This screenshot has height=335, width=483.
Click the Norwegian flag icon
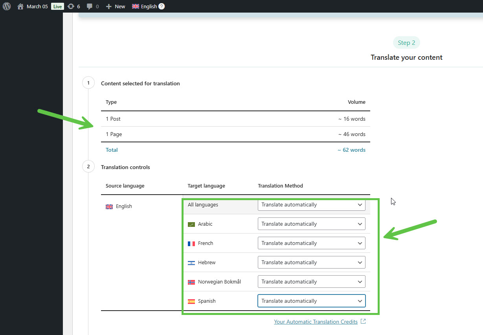(191, 282)
